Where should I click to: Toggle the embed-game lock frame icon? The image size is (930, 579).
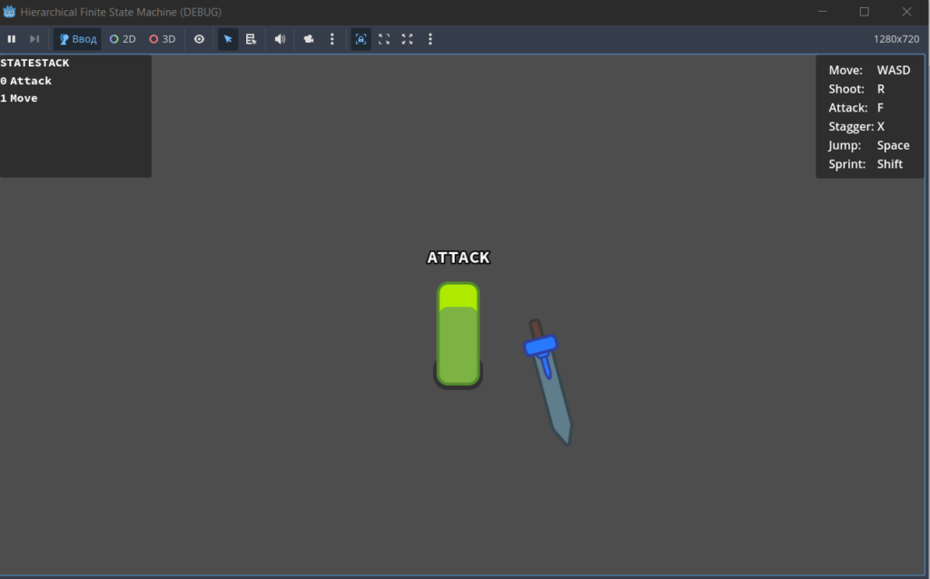361,39
